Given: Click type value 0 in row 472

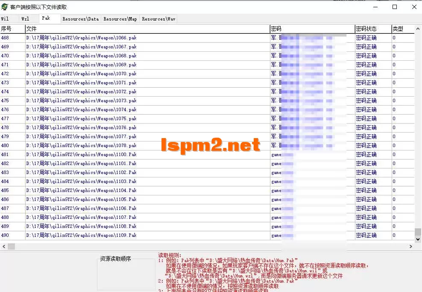Looking at the screenshot, I should pos(394,74).
